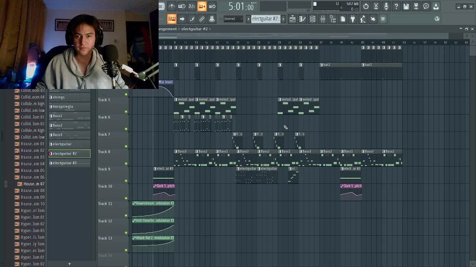Mute Track 5 with its green dot
476x267 pixels.
pyautogui.click(x=126, y=112)
